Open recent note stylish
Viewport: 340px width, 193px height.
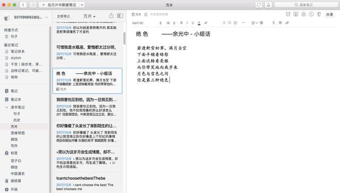coord(16,58)
